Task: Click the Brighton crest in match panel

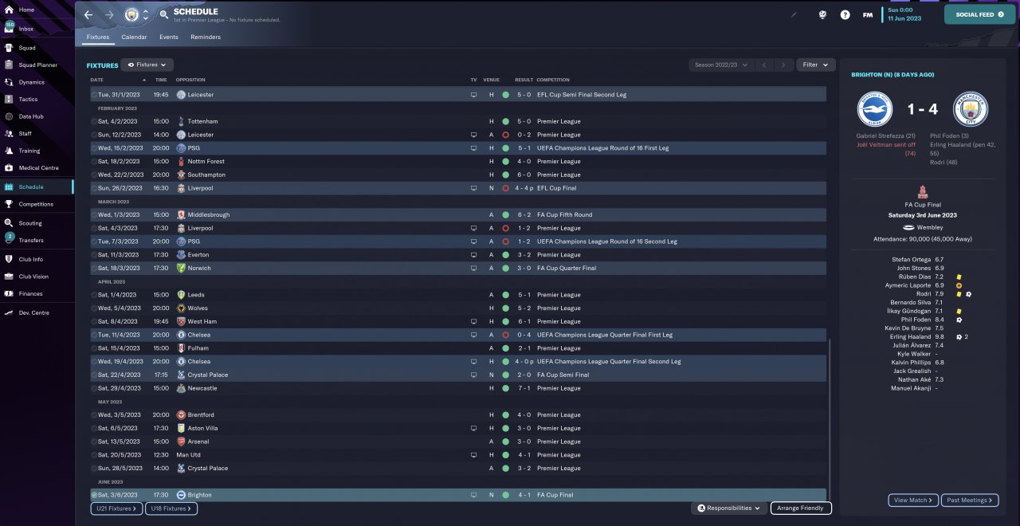Action: [x=875, y=110]
